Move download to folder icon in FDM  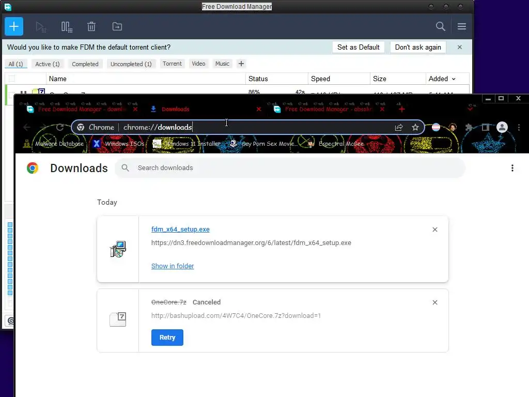[x=117, y=26]
